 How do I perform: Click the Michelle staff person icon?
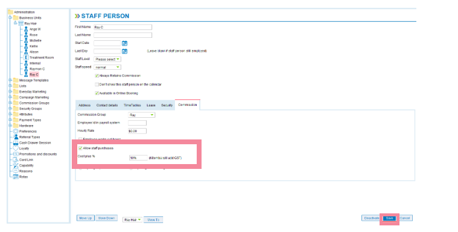26,40
